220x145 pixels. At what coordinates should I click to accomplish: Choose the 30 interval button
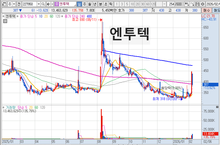(142, 4)
